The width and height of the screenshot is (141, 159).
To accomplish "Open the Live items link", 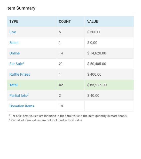I will tap(13, 32).
